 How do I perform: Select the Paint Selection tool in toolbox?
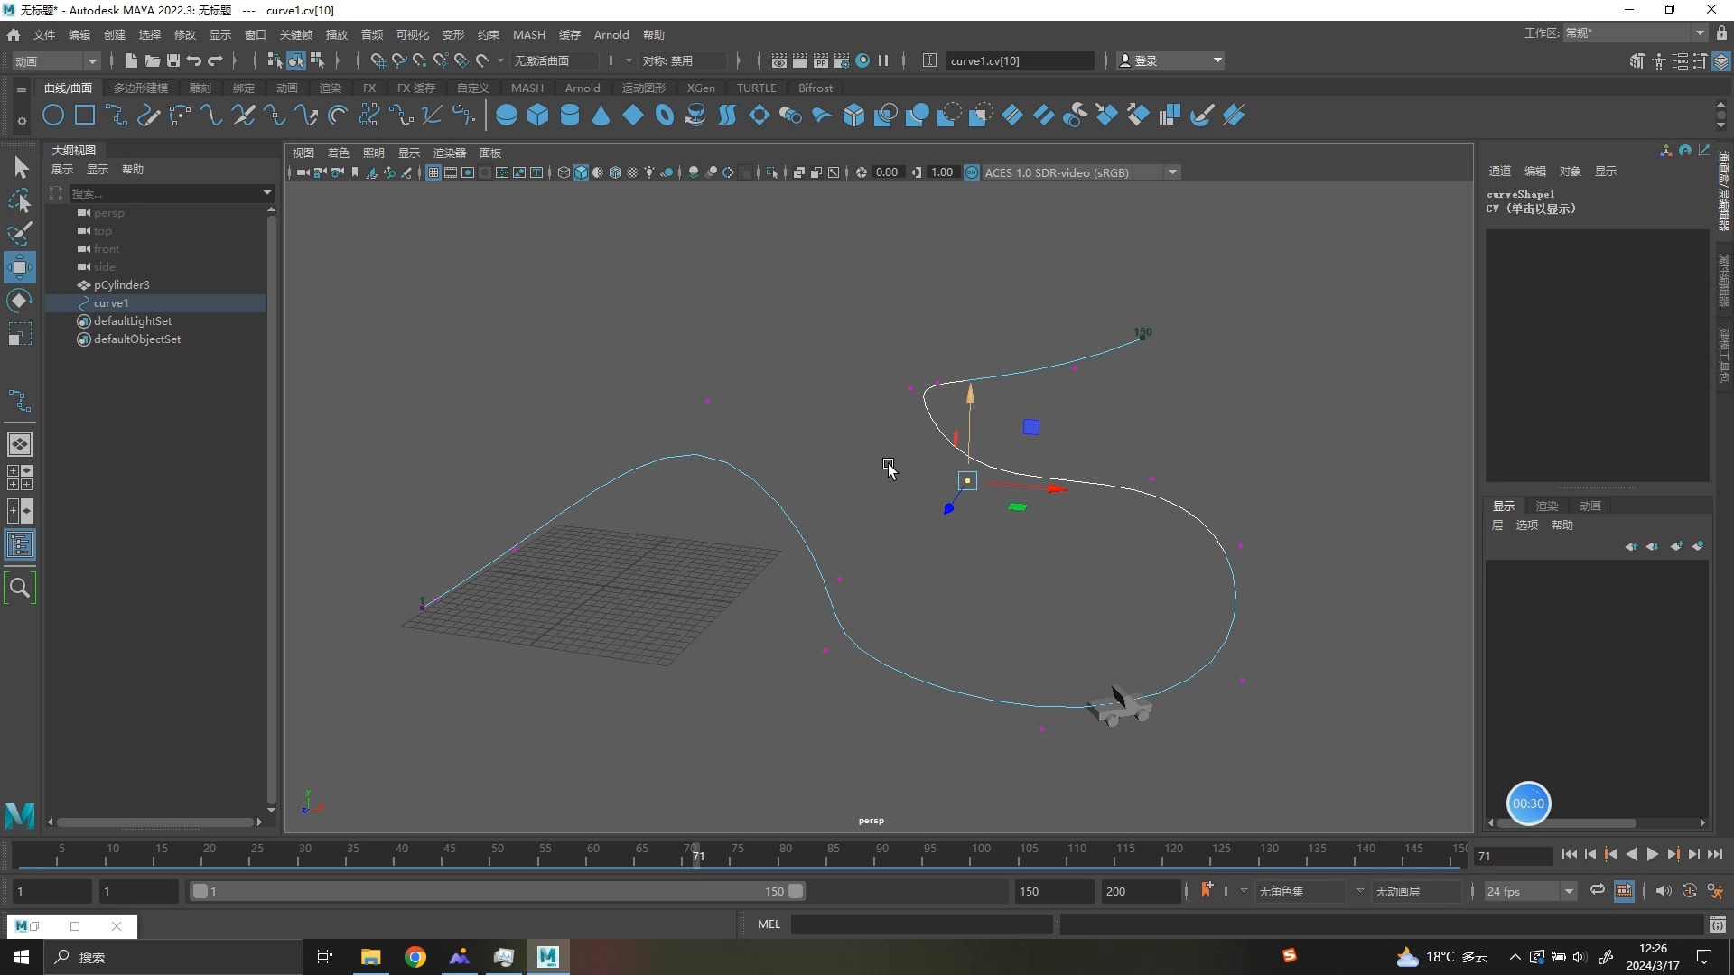(20, 234)
